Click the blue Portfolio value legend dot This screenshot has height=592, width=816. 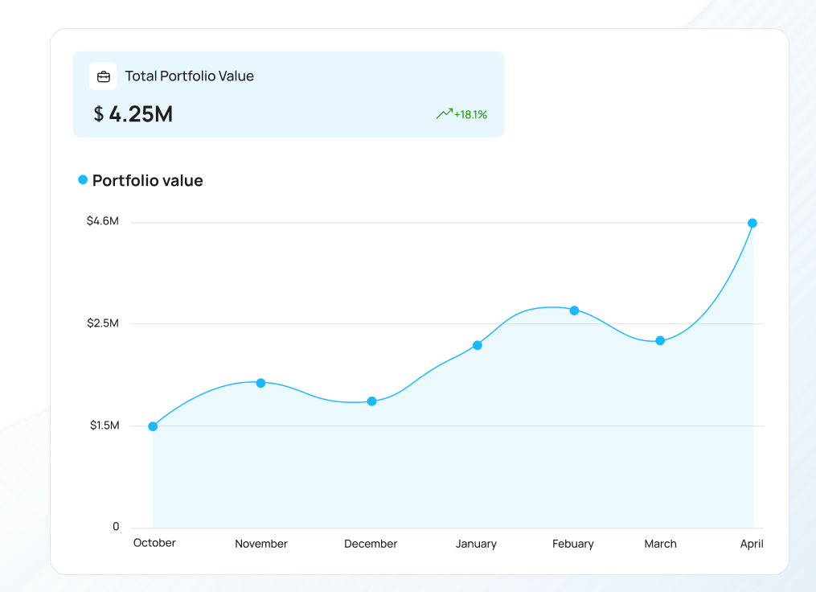point(83,179)
